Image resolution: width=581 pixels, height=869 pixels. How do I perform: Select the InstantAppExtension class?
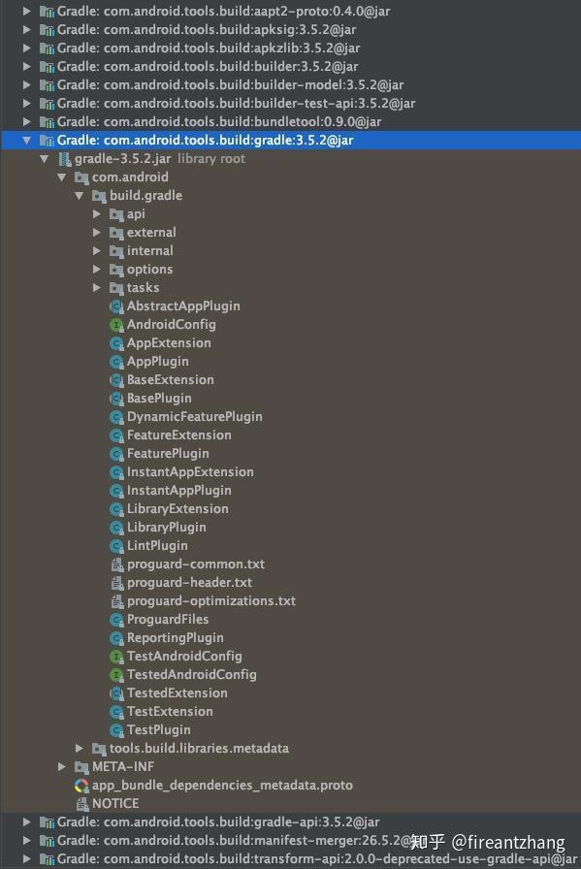coord(190,472)
